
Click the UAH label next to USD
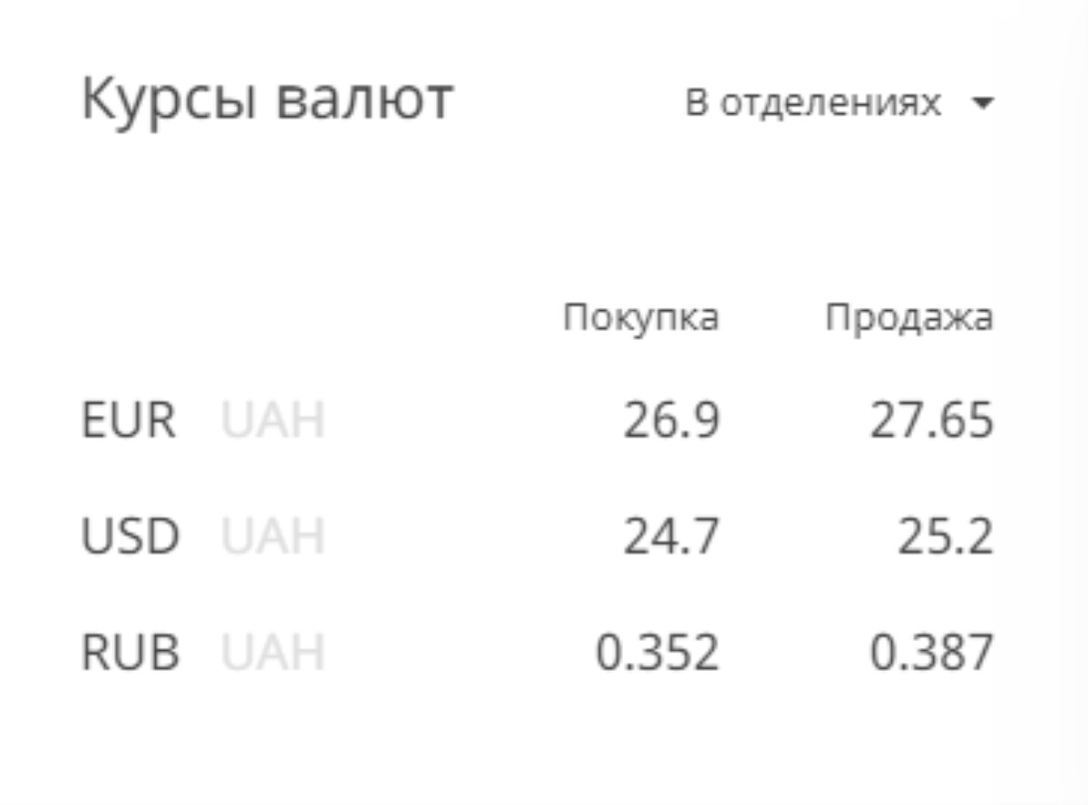[x=273, y=537]
